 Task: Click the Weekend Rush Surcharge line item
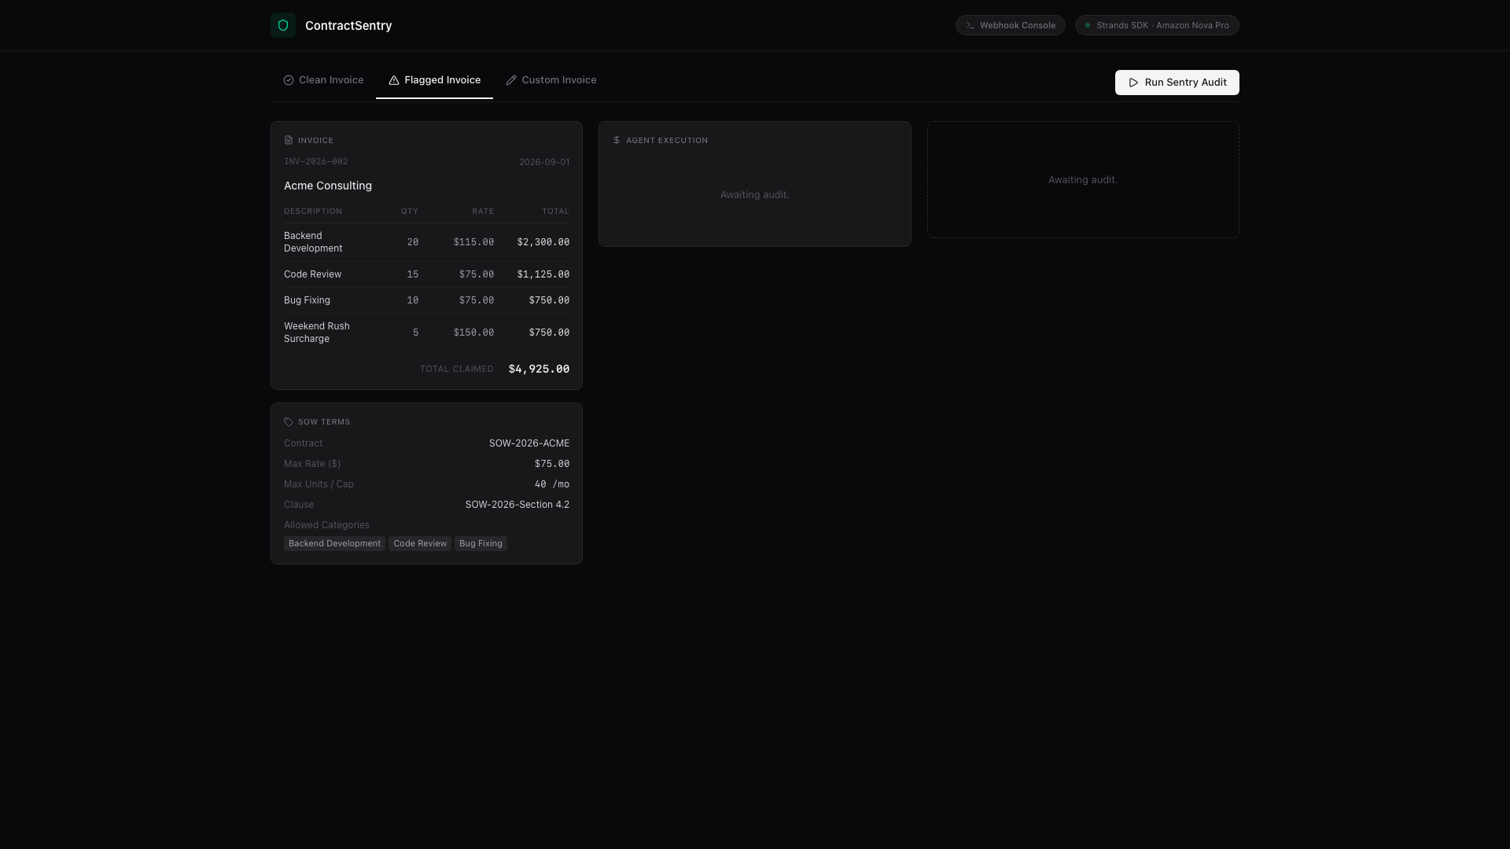click(317, 333)
